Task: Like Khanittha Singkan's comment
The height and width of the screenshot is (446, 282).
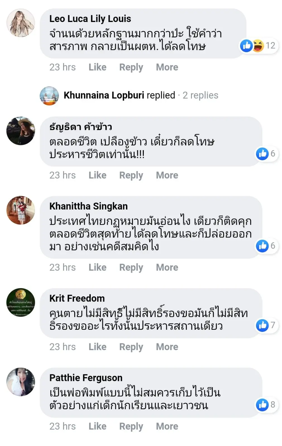Action: tap(97, 267)
